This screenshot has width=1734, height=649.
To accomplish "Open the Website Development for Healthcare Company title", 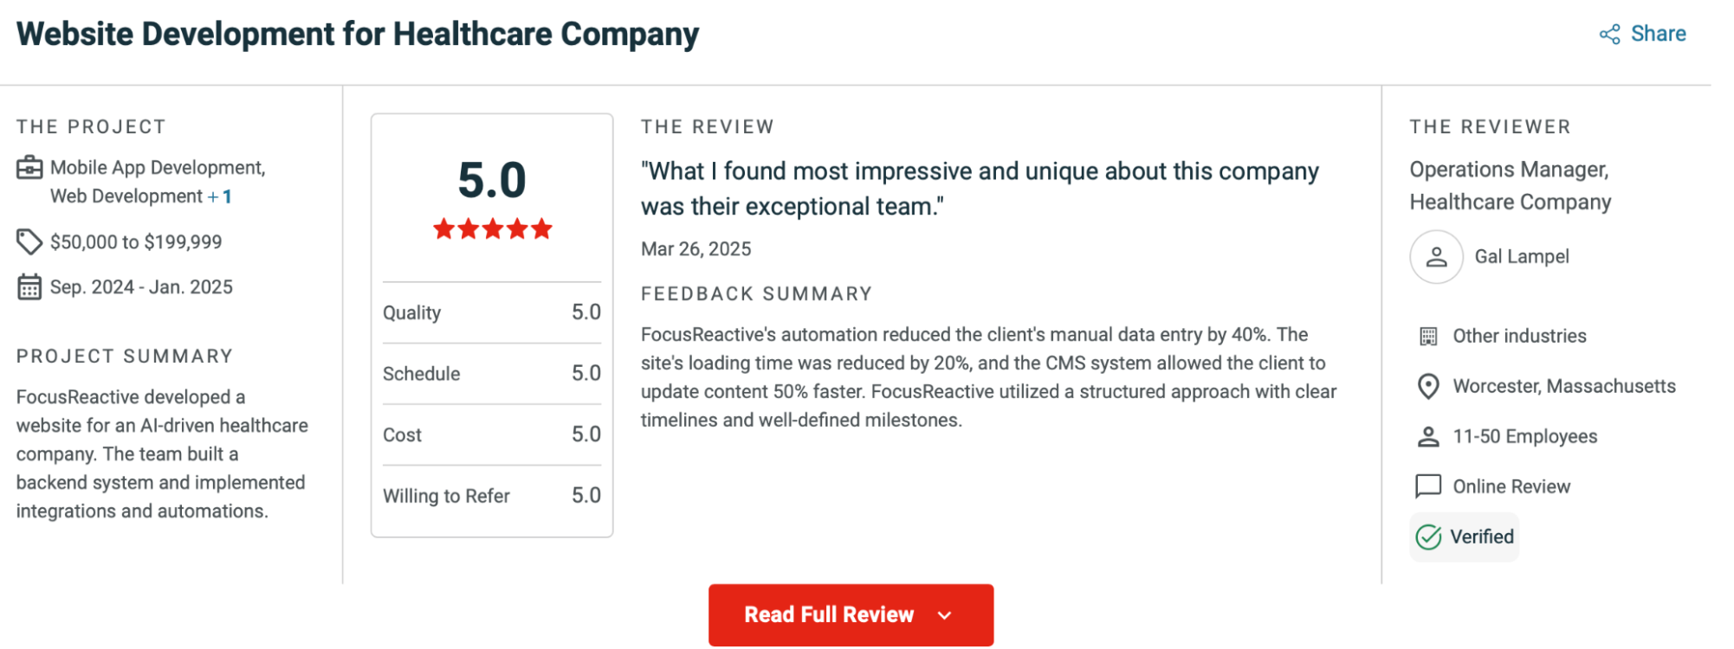I will (x=358, y=35).
